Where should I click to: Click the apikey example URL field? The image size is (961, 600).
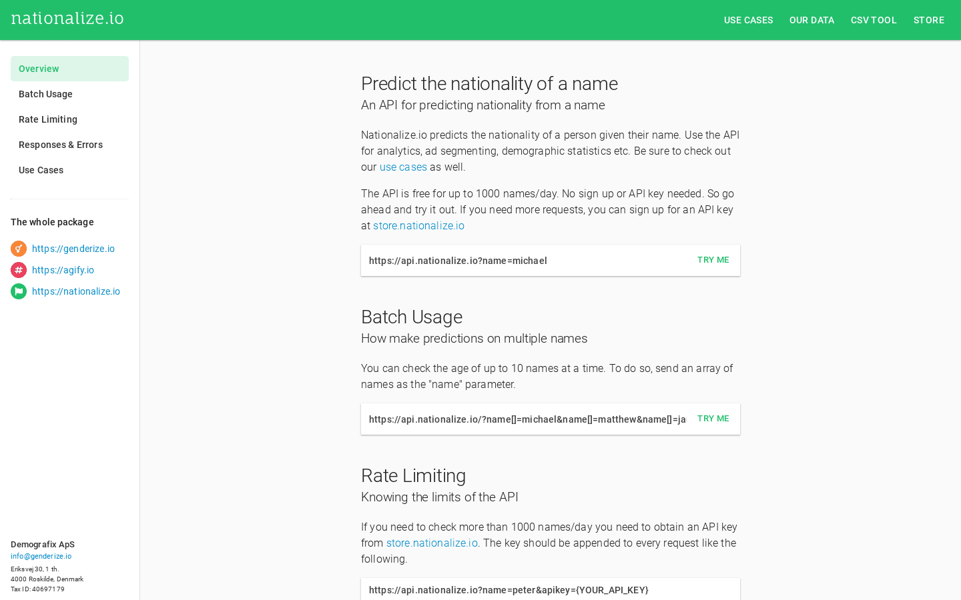tap(509, 590)
